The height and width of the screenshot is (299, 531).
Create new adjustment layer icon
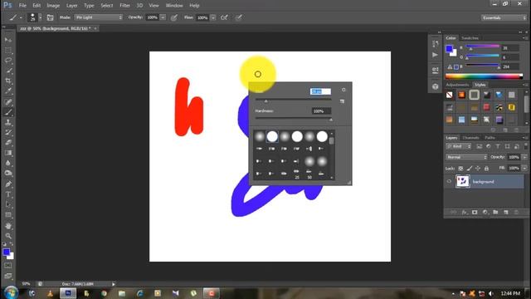tap(485, 213)
